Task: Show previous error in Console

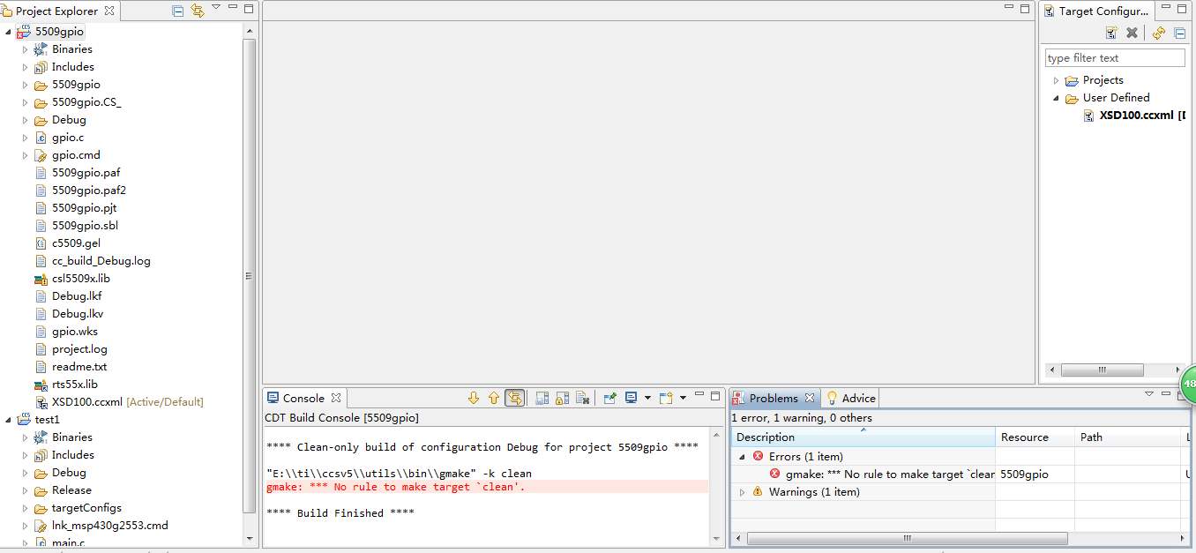Action: point(494,398)
